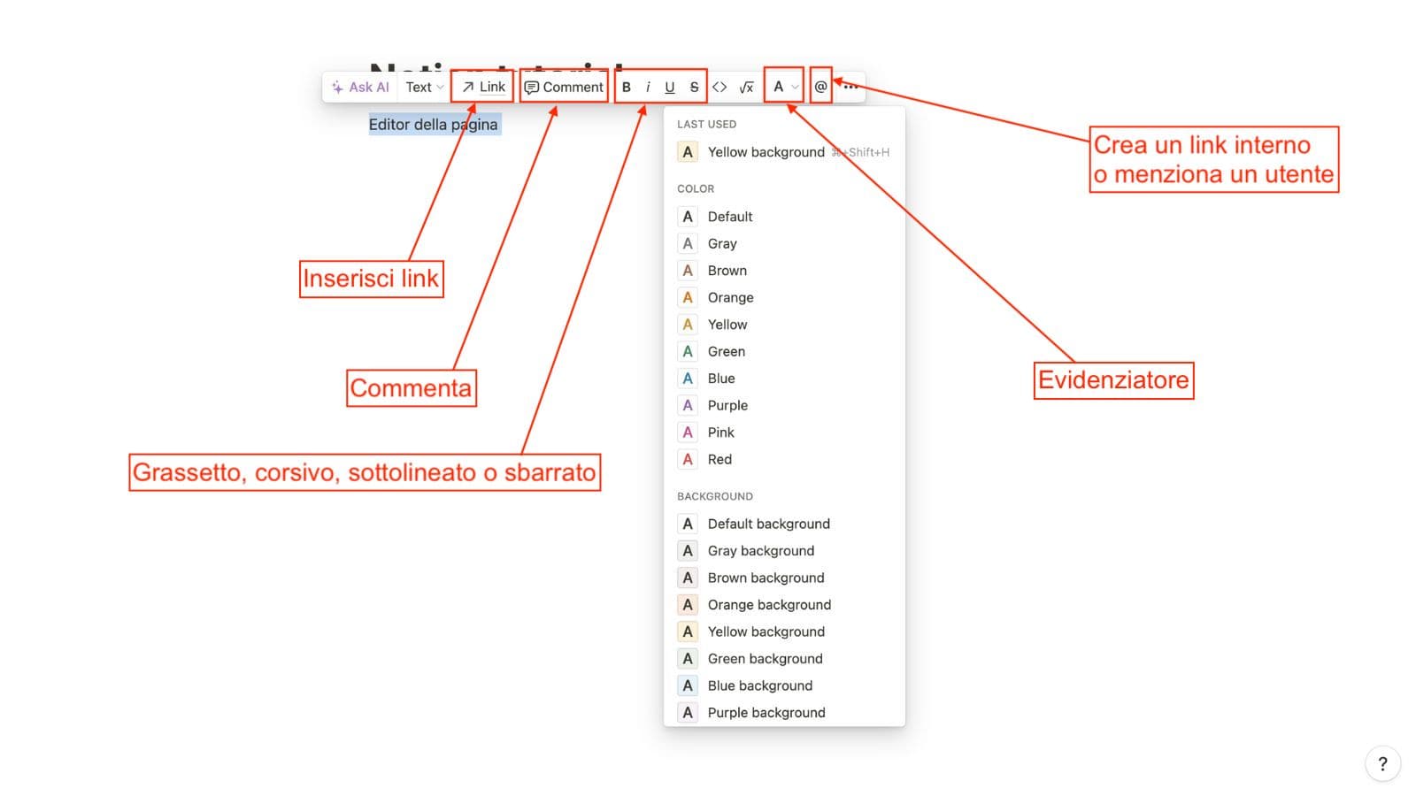The width and height of the screenshot is (1416, 796).
Task: Choose Default background from the menu
Action: pos(768,524)
